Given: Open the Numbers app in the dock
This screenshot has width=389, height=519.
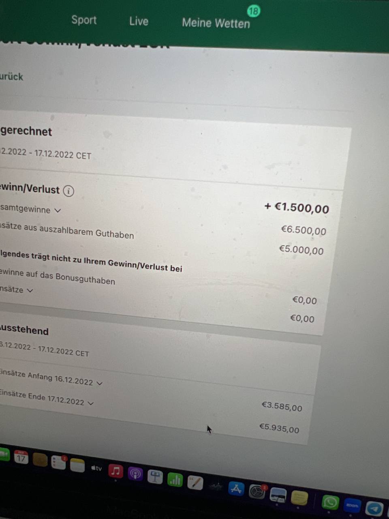Looking at the screenshot, I should [175, 480].
